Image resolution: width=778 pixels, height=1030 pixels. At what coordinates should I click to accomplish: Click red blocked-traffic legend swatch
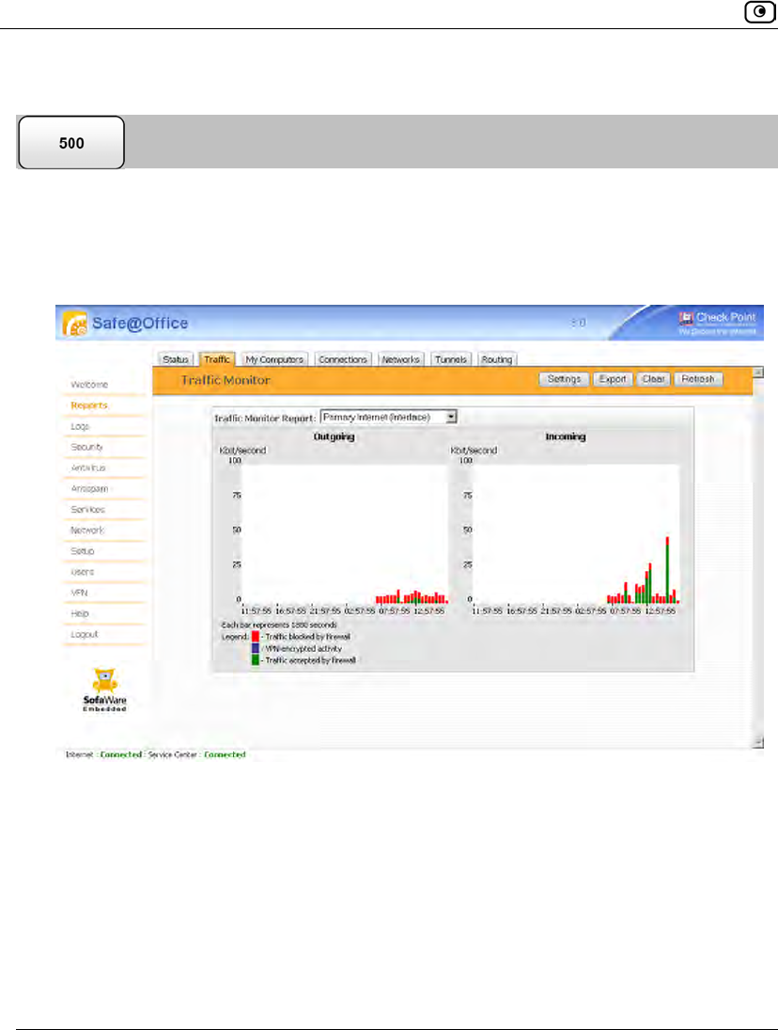point(256,637)
